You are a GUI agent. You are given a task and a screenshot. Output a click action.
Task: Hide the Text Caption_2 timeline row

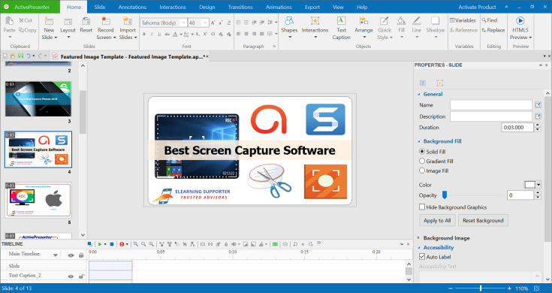(x=71, y=276)
